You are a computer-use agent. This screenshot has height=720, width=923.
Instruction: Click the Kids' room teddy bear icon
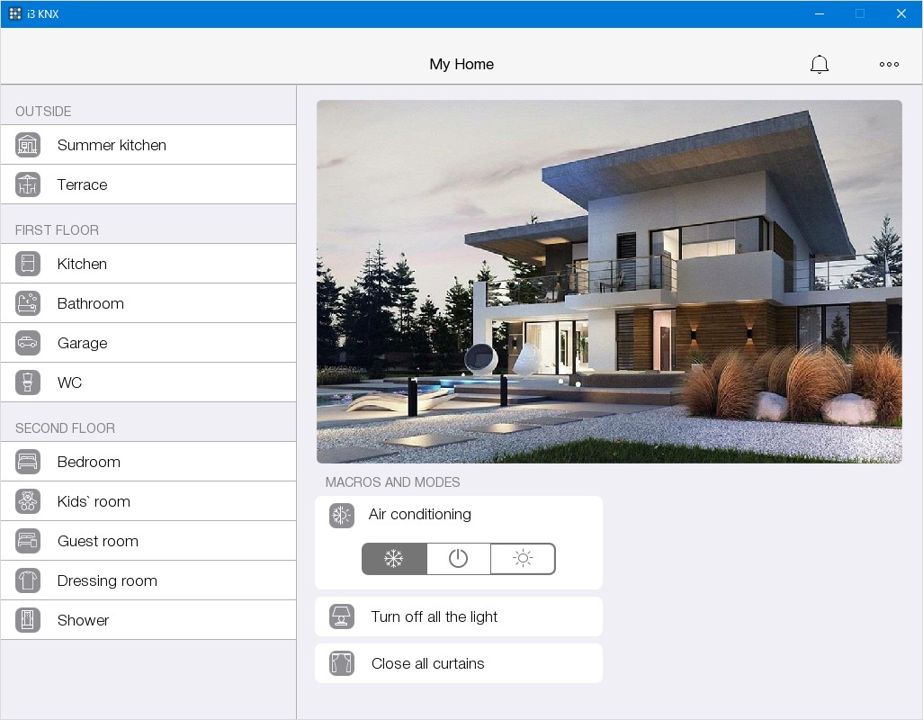pyautogui.click(x=28, y=501)
